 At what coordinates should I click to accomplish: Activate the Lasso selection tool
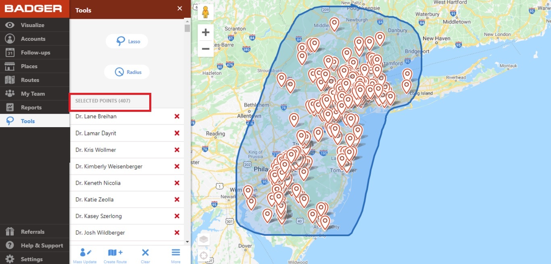127,41
